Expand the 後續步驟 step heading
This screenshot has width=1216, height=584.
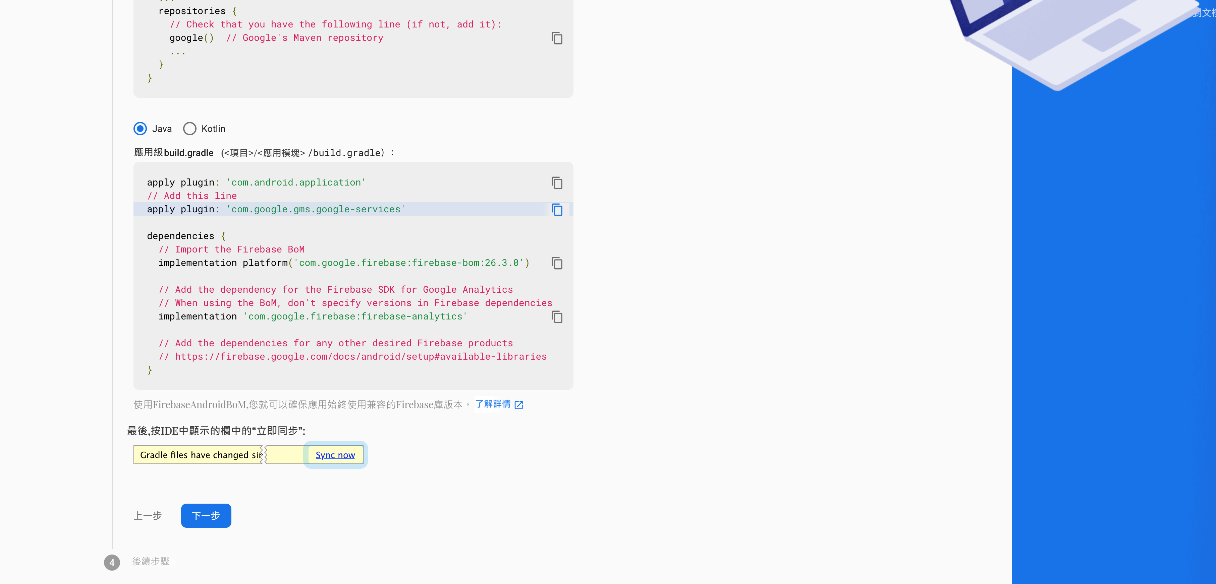(151, 561)
